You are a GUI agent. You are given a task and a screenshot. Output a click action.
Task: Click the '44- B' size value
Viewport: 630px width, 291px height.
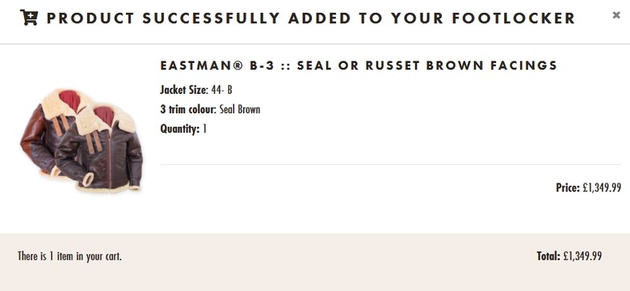click(x=222, y=90)
